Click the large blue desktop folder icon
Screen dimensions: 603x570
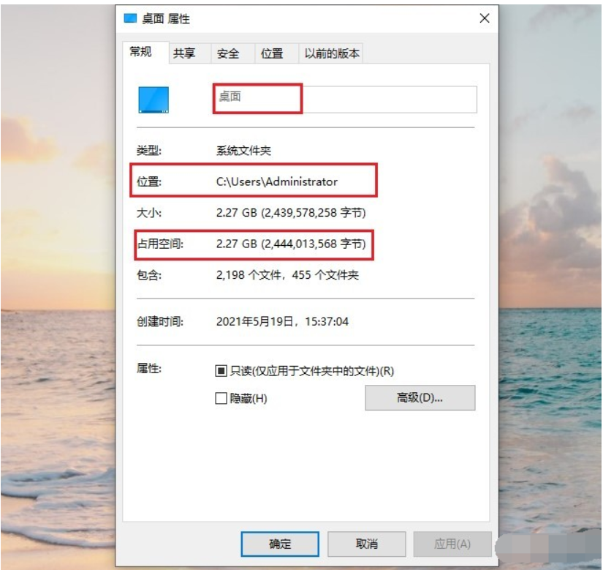click(153, 100)
